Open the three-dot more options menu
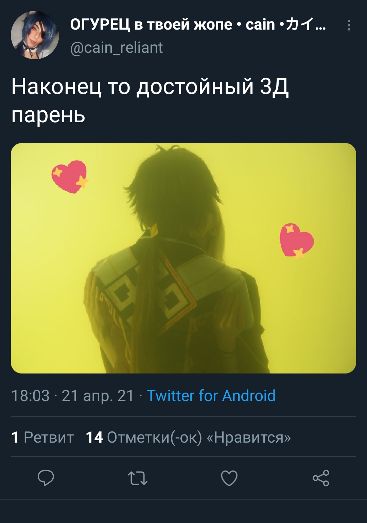367x523 pixels. (349, 26)
